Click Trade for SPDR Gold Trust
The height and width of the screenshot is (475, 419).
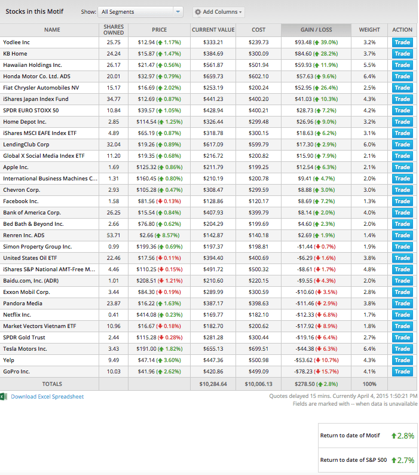[x=402, y=338]
